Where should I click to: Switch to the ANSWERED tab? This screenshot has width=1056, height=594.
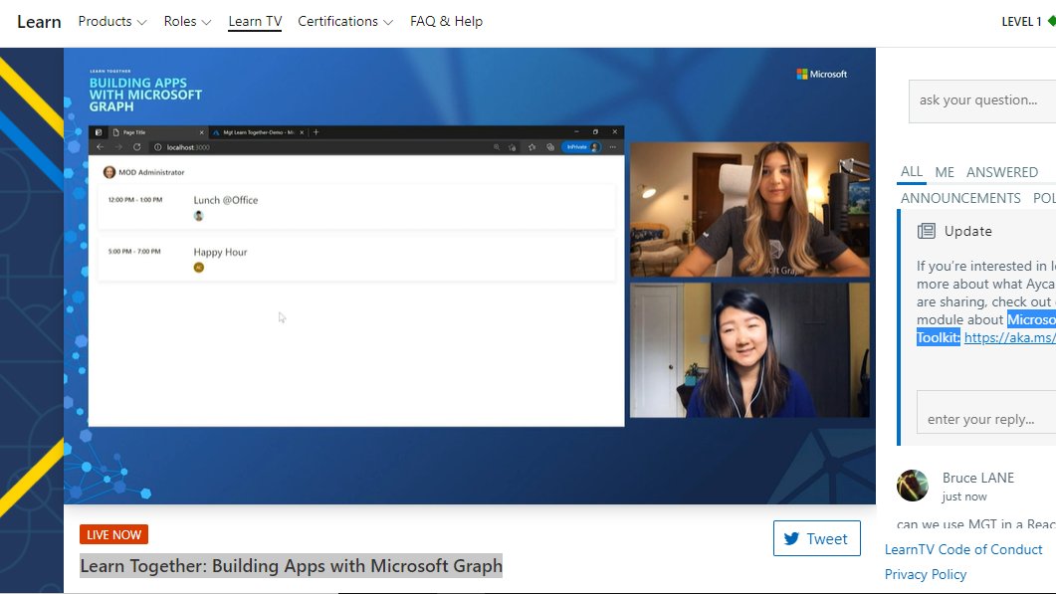point(1001,172)
